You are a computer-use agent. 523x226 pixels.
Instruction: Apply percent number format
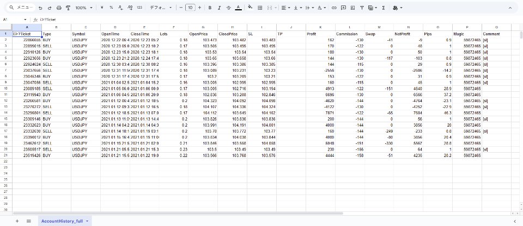(111, 8)
